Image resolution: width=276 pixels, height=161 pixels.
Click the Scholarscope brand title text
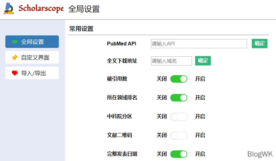41,8
